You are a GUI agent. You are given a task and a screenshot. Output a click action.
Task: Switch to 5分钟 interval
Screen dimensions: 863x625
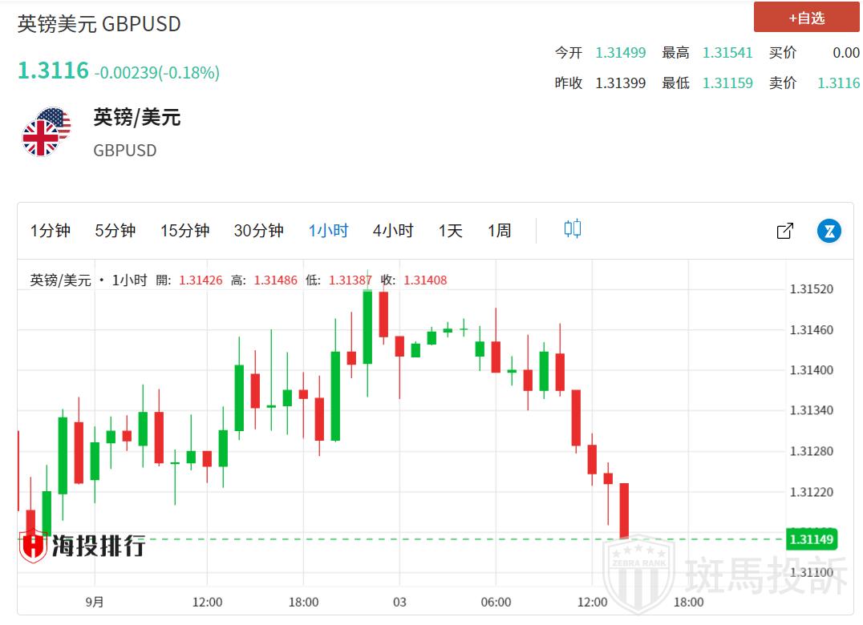tap(115, 231)
